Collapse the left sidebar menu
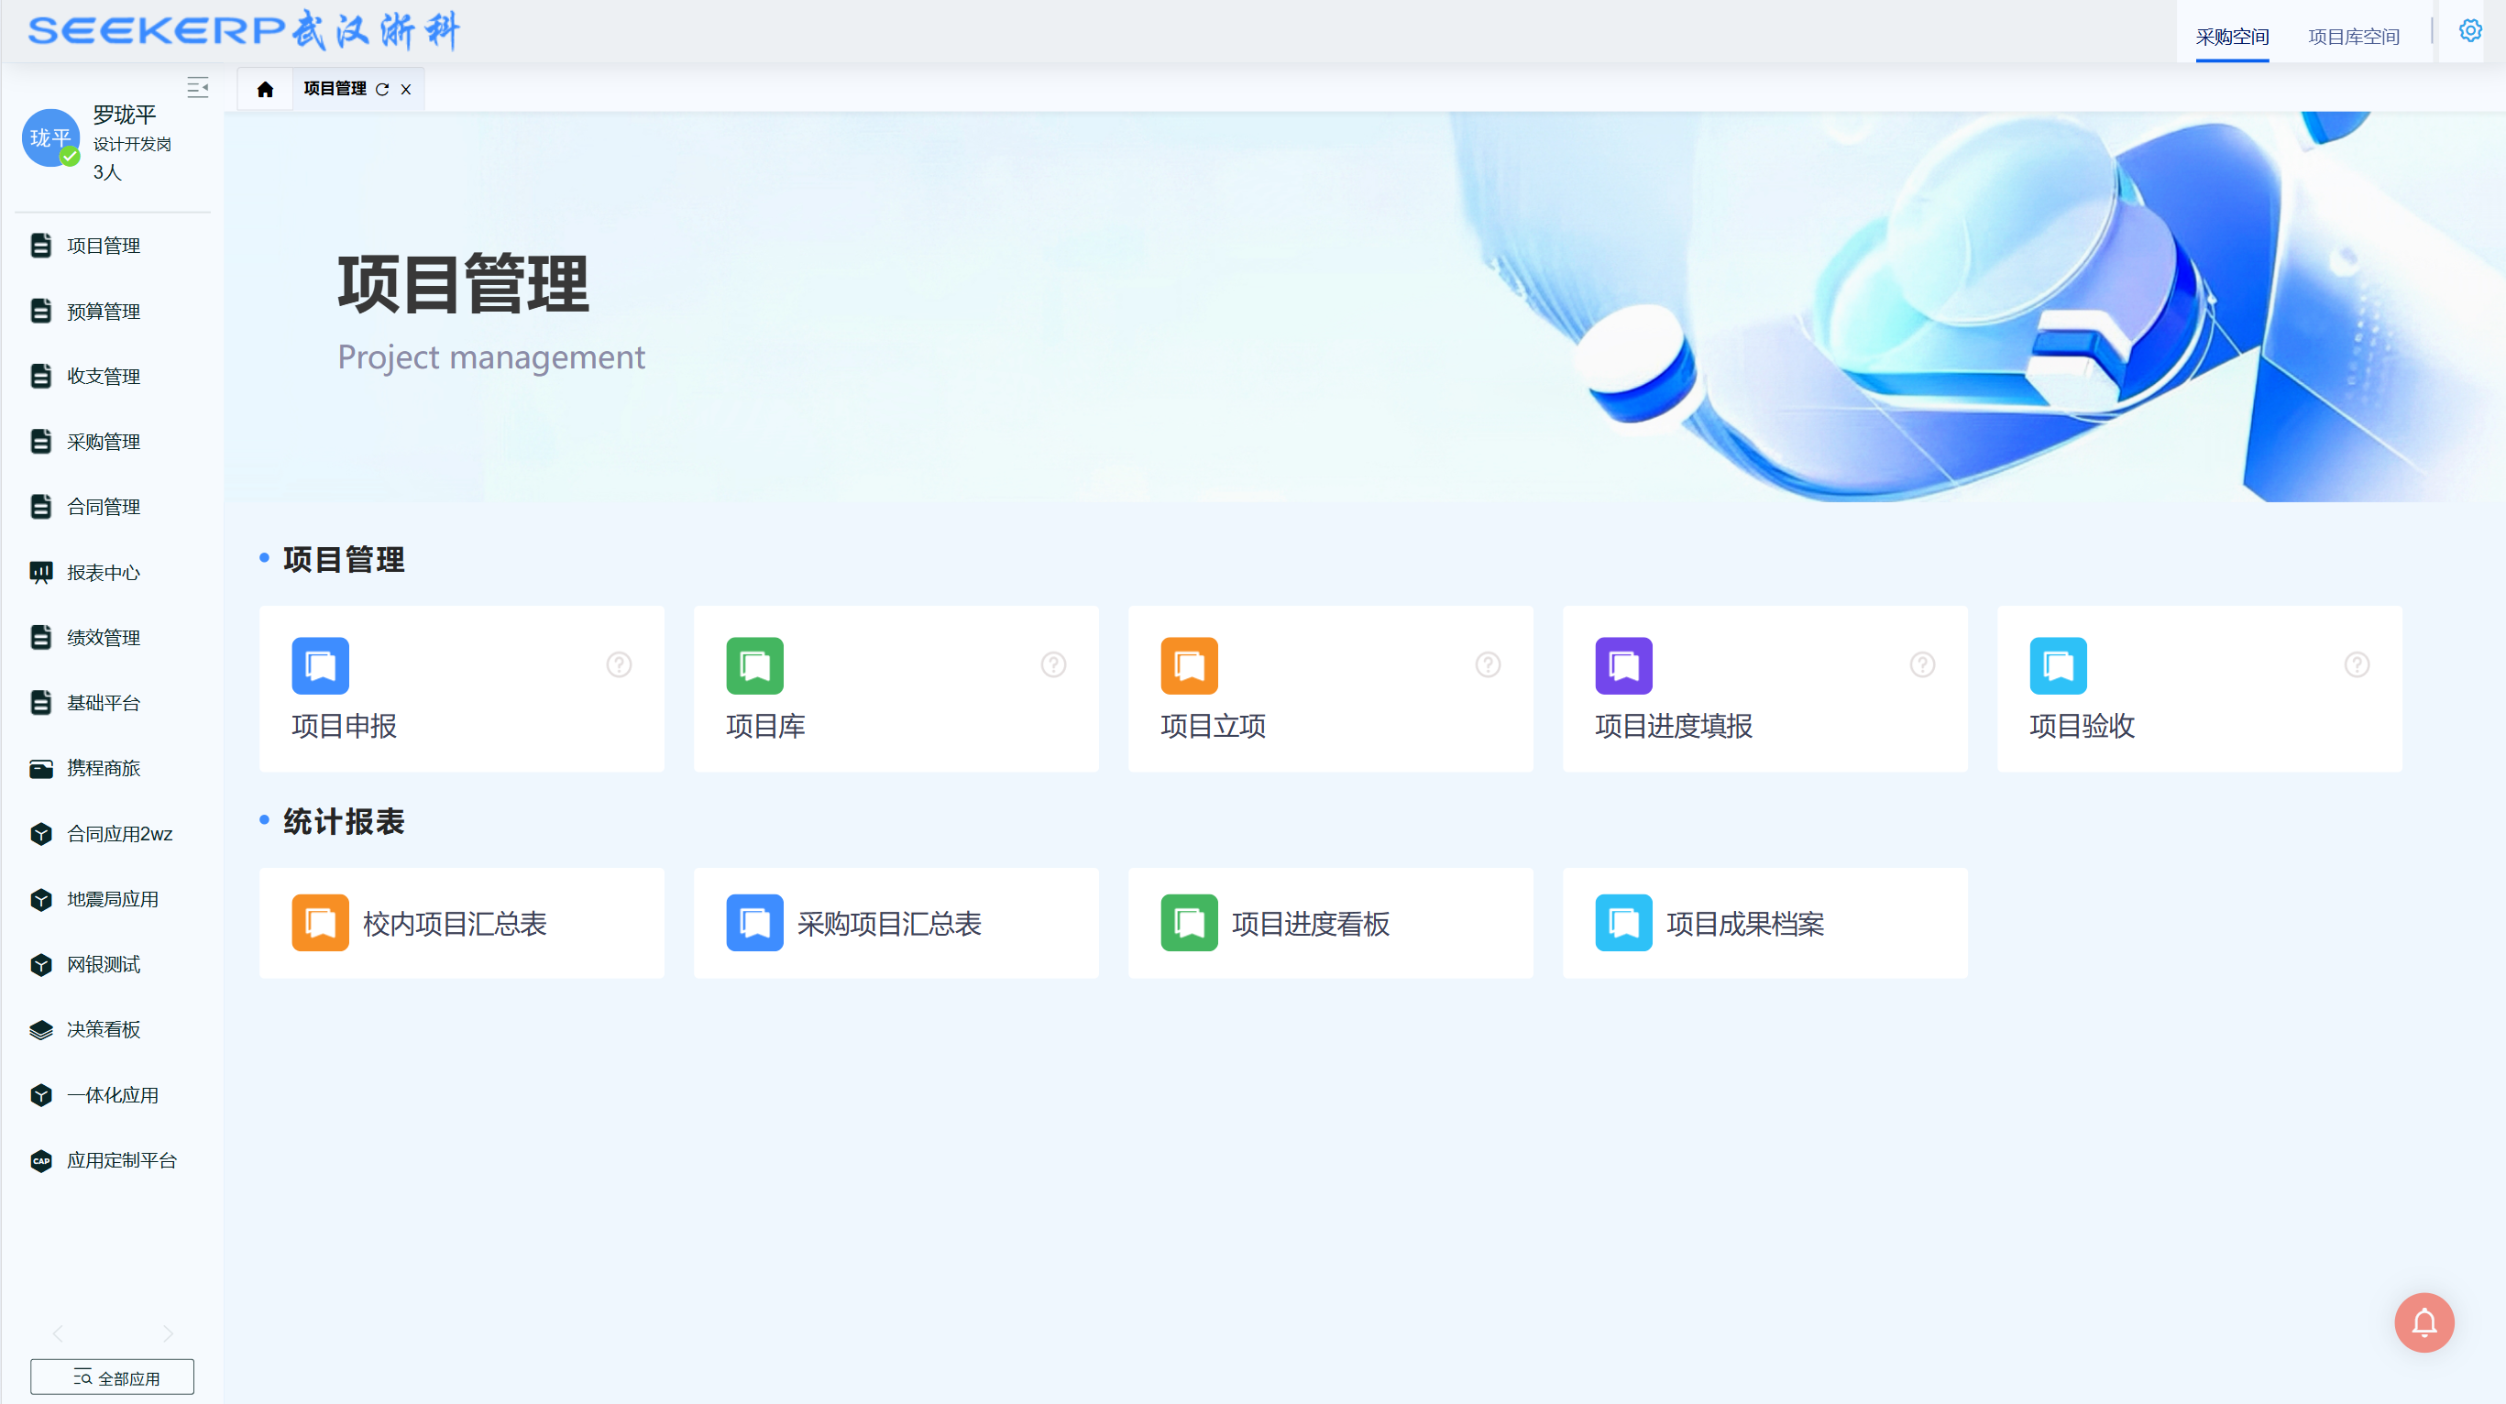This screenshot has width=2506, height=1404. click(197, 88)
